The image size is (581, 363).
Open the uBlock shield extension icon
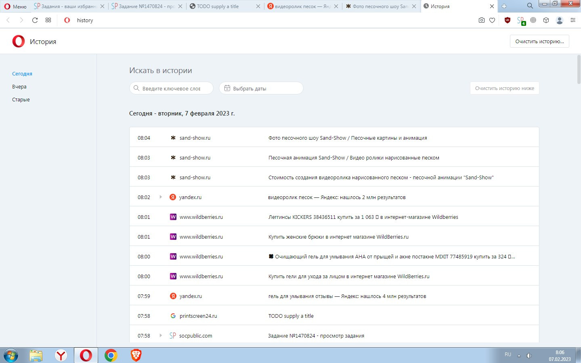[508, 20]
